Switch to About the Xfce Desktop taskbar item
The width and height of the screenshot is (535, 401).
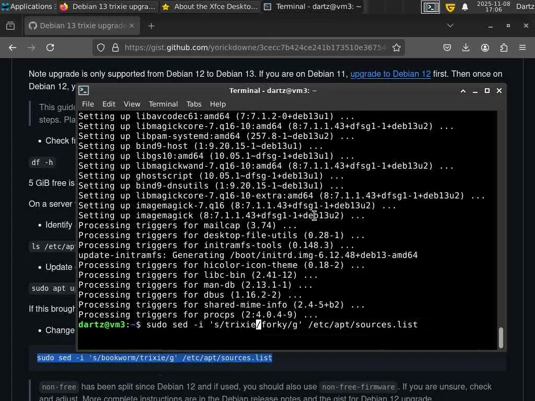point(210,6)
